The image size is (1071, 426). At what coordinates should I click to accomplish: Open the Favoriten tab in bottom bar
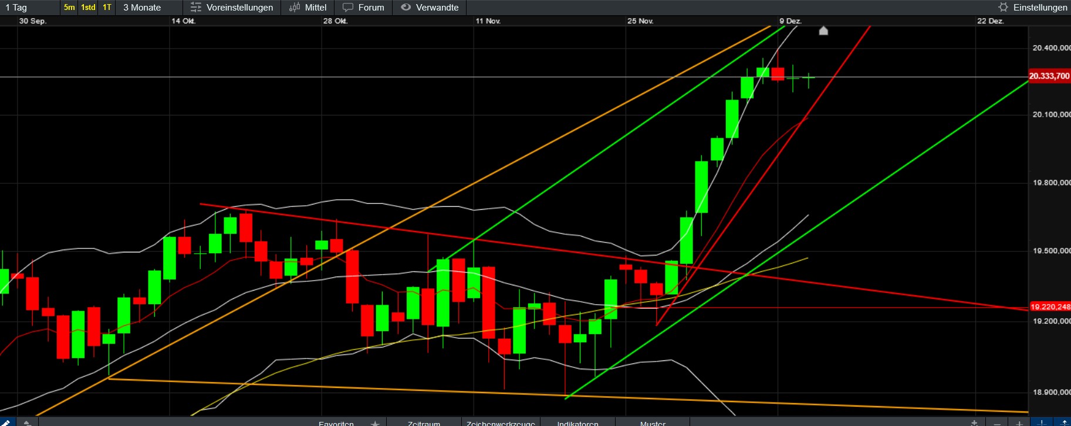pyautogui.click(x=336, y=423)
